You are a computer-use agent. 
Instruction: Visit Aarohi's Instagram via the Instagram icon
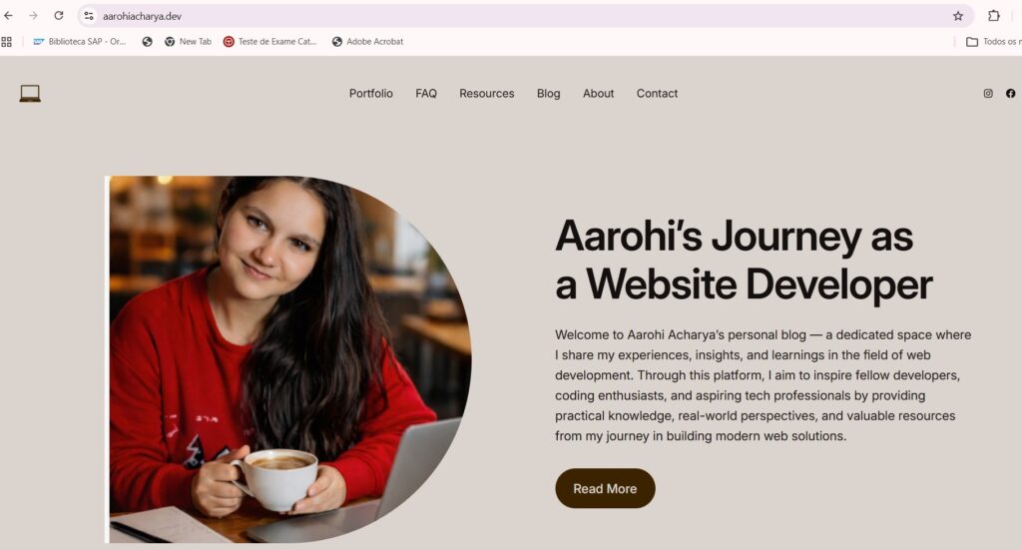coord(988,93)
